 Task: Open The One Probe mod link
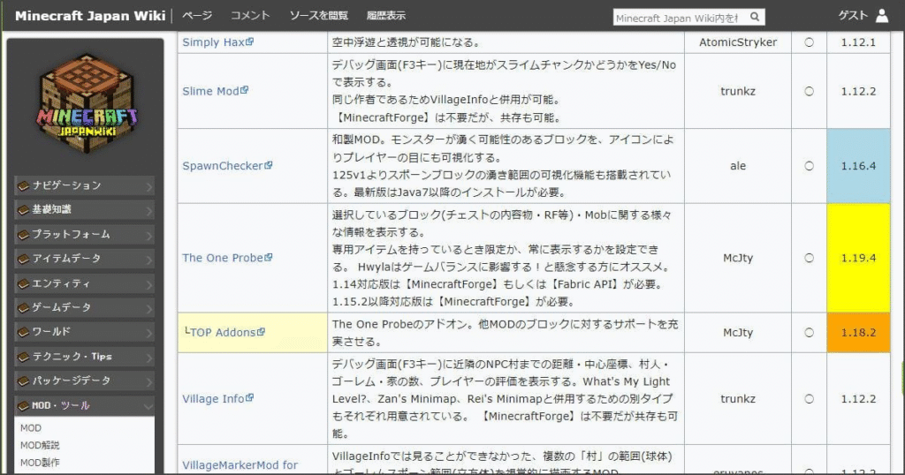coord(223,258)
